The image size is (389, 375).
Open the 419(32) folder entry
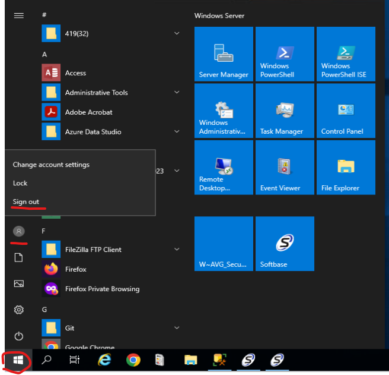[x=111, y=33]
